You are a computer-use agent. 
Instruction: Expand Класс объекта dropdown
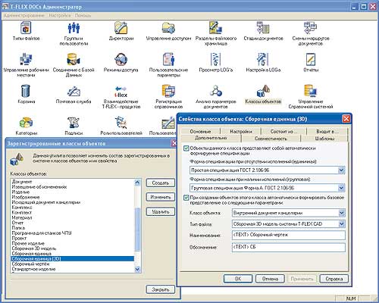point(342,213)
